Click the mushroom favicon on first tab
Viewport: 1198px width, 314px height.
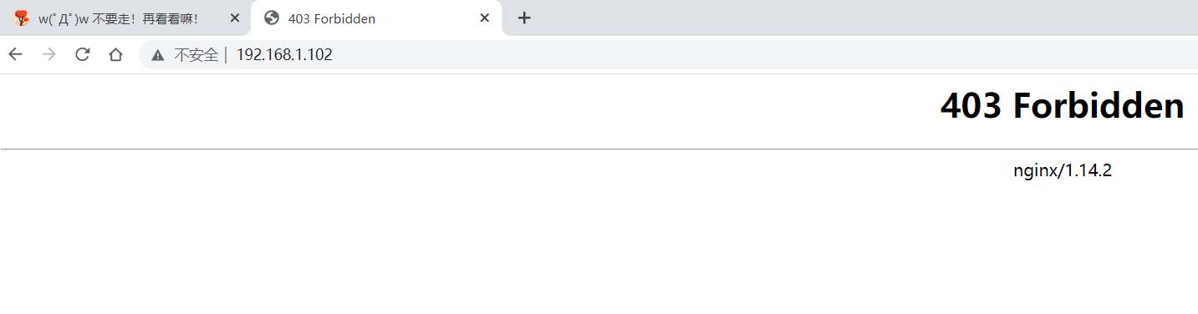(22, 18)
